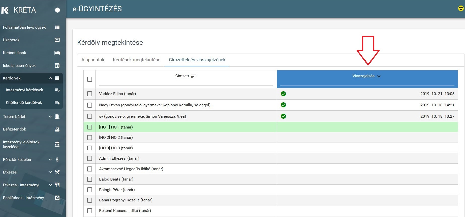Click green check icon in sv row

pyautogui.click(x=283, y=116)
